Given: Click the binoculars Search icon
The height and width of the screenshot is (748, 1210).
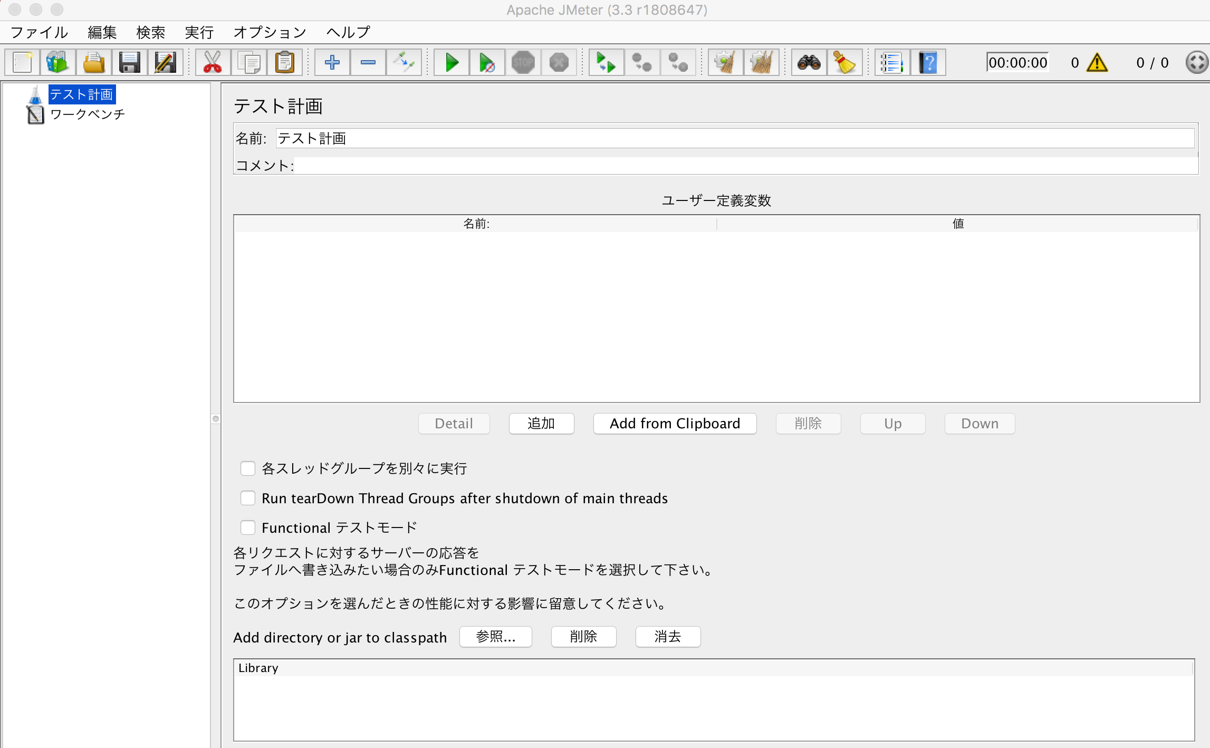Looking at the screenshot, I should pos(809,63).
